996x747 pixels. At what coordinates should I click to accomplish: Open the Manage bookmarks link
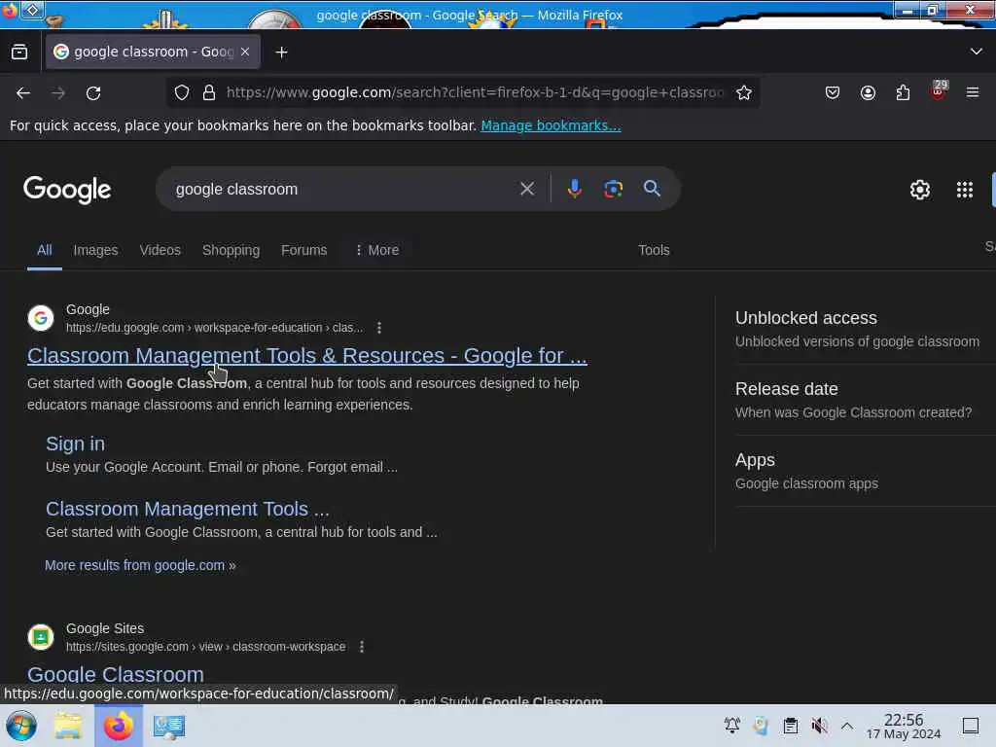click(551, 125)
